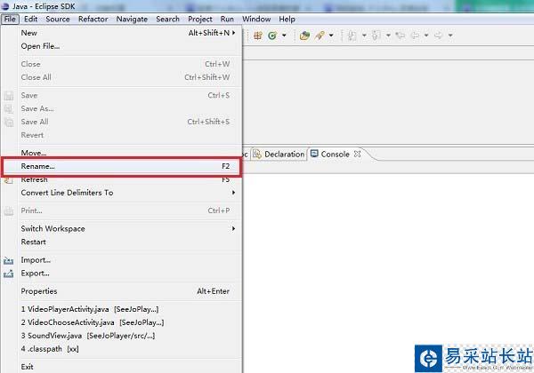Expand the New submenu in File menu
534x373 pixels.
point(121,33)
